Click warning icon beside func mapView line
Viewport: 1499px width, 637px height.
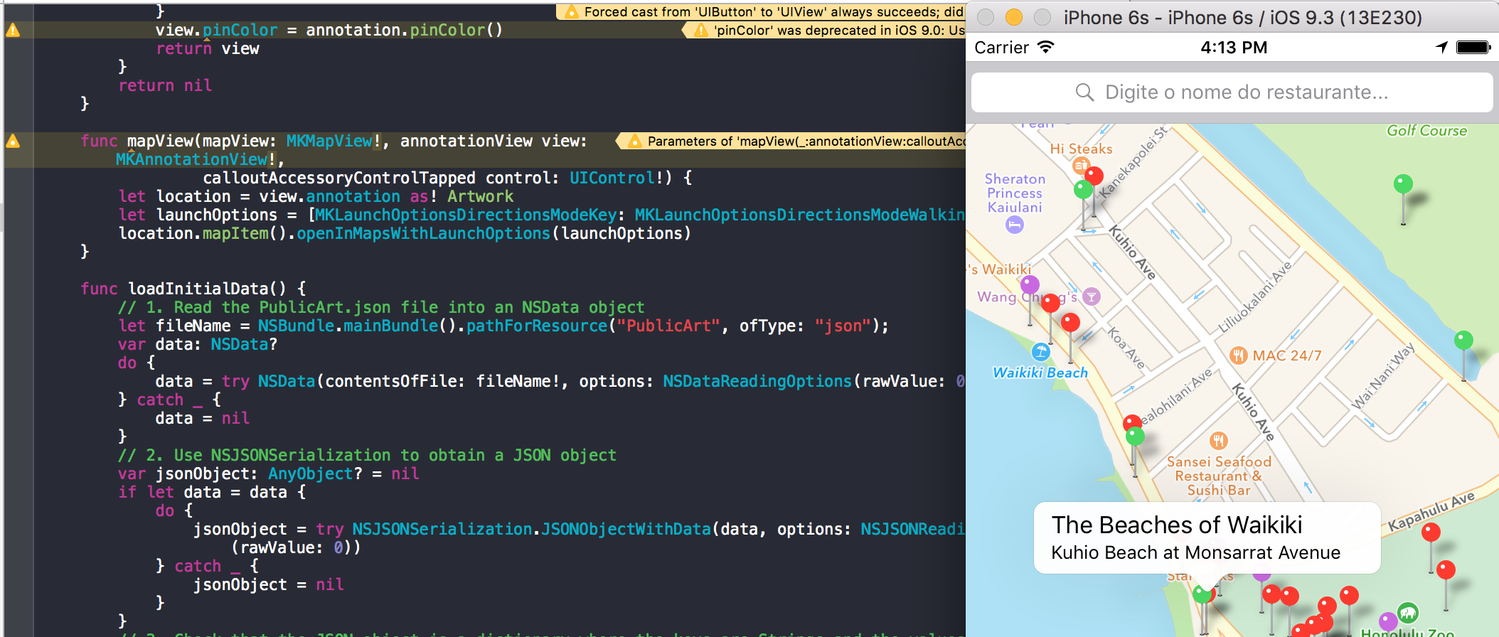click(x=13, y=141)
